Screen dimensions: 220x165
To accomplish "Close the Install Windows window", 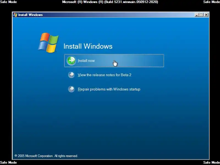I will click(x=206, y=15).
